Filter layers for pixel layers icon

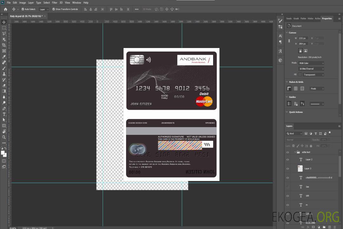tap(306, 134)
